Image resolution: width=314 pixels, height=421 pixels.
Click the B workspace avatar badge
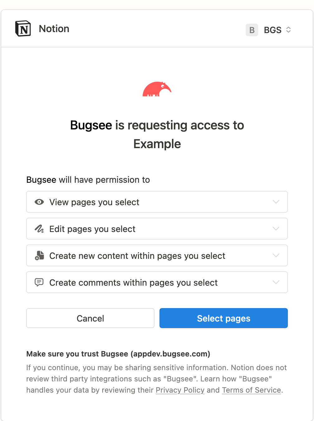click(x=252, y=30)
